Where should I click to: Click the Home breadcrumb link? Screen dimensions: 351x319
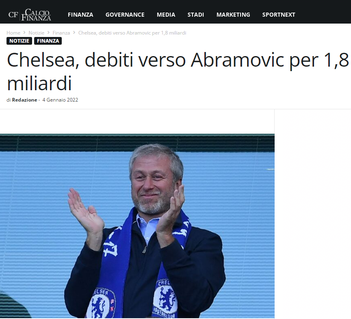pos(13,33)
